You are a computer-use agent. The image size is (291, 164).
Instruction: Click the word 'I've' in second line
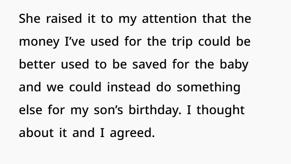[75, 42]
